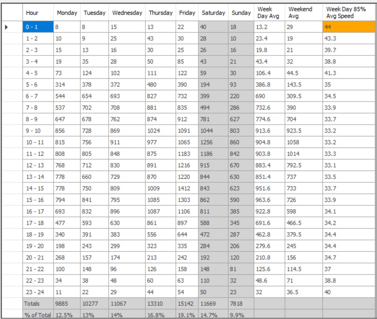Click the Saturday column header
The height and width of the screenshot is (319, 377).
point(213,13)
